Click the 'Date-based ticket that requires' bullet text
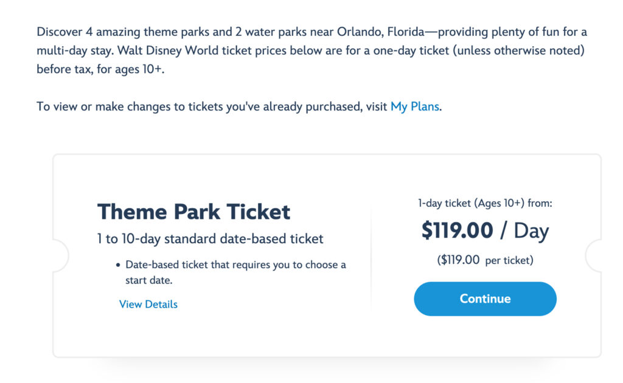This screenshot has width=623, height=383. pyautogui.click(x=235, y=265)
